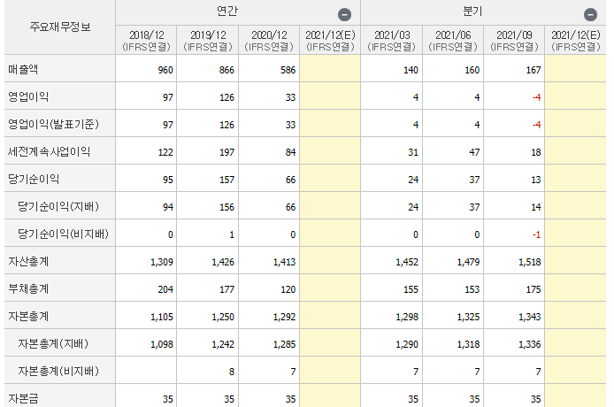This screenshot has height=407, width=614.
Task: Select 매출액 value 960 for 2018/12
Action: [x=165, y=70]
